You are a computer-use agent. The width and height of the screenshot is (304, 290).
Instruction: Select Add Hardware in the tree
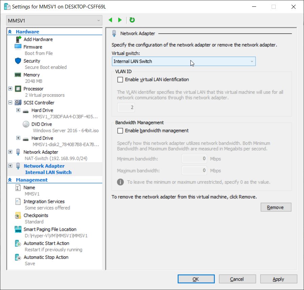point(38,39)
